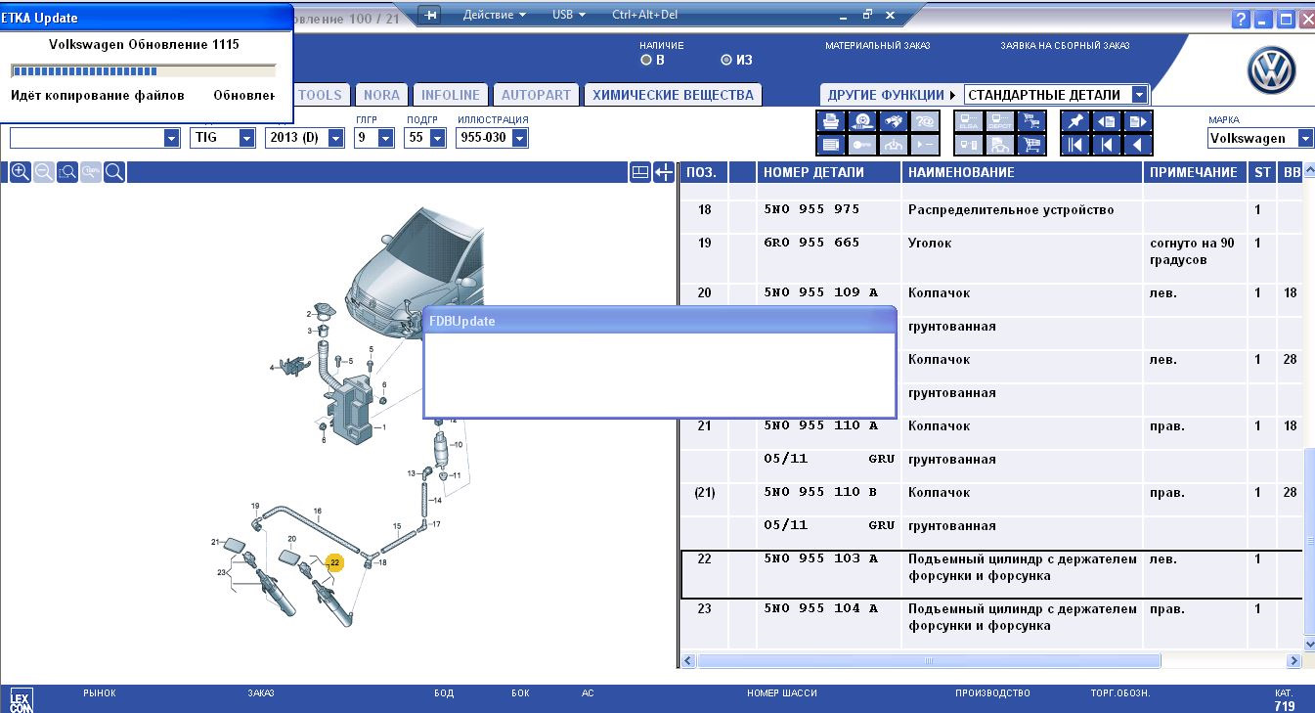The width and height of the screenshot is (1315, 713).
Task: Click the panel divider arrow icon
Action: (664, 173)
